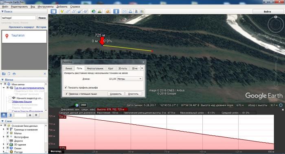285x154 pixels.
Task: Toggle the sidebar panel icon
Action: (54, 11)
